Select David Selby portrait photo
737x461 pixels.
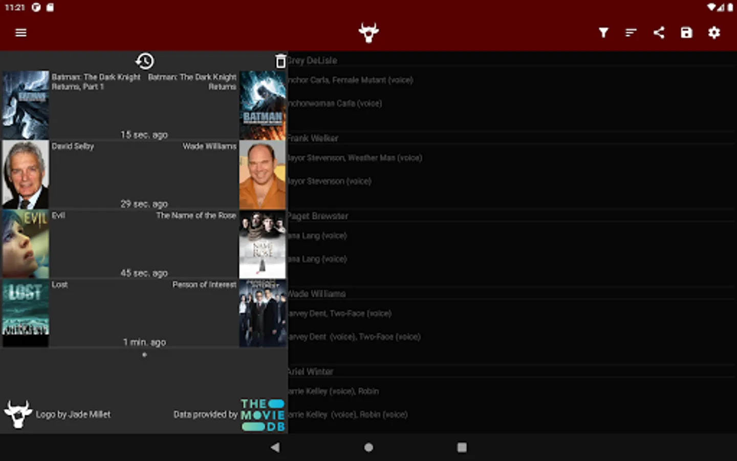[26, 174]
